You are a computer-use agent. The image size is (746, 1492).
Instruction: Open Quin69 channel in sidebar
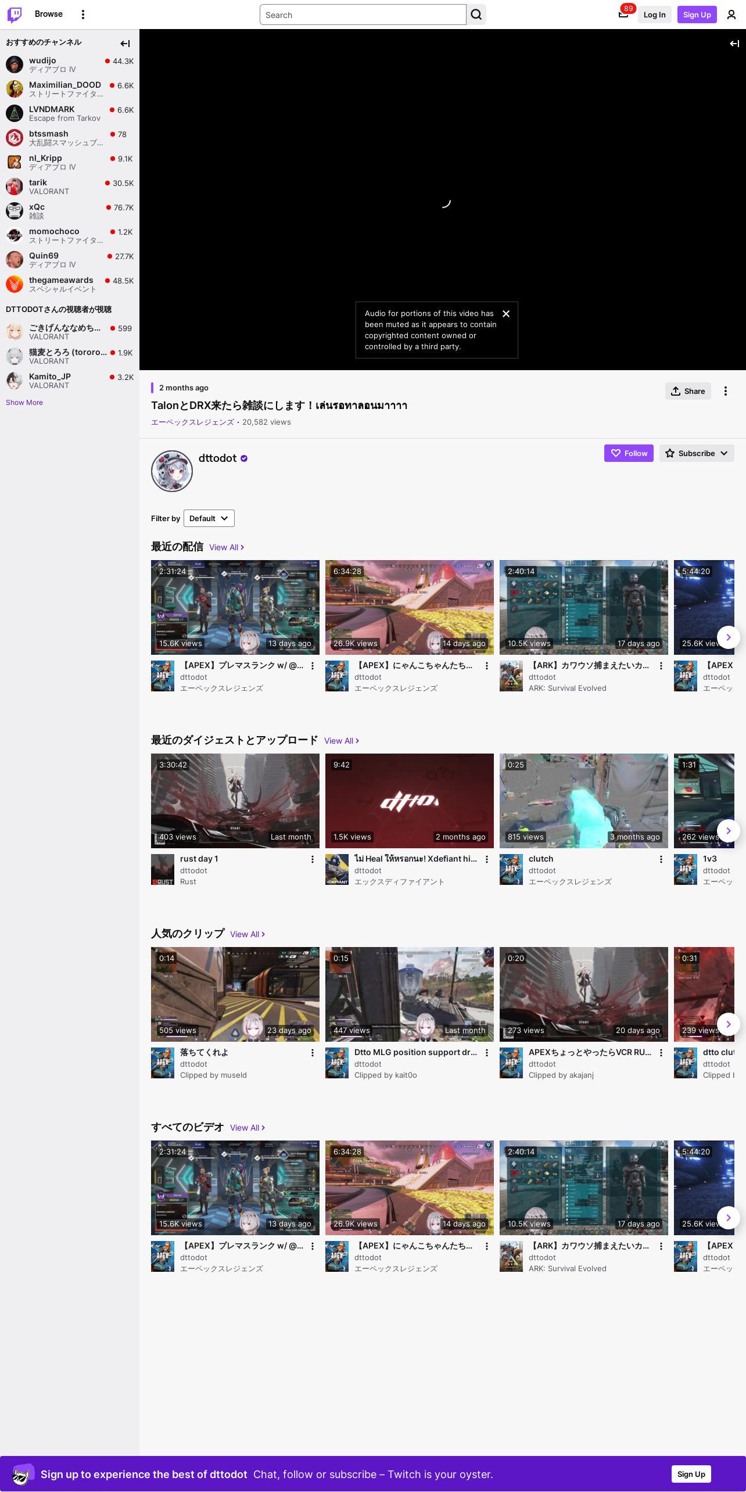pos(70,260)
